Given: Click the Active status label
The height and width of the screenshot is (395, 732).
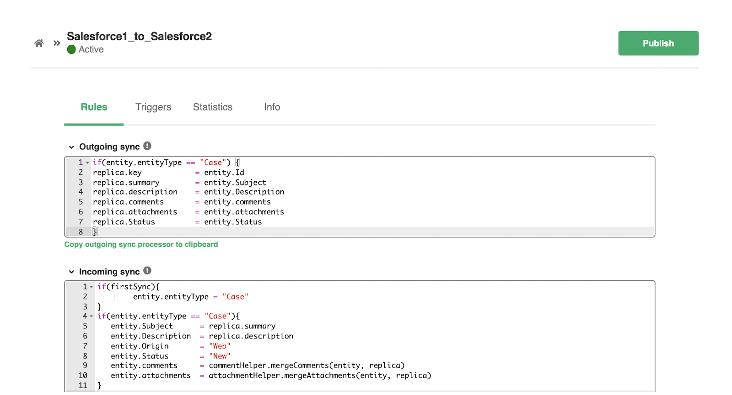Looking at the screenshot, I should click(91, 49).
